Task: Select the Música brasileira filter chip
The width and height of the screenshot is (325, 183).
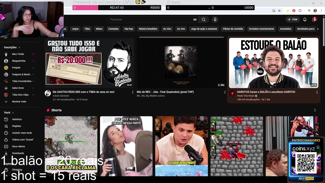Action: [x=148, y=29]
